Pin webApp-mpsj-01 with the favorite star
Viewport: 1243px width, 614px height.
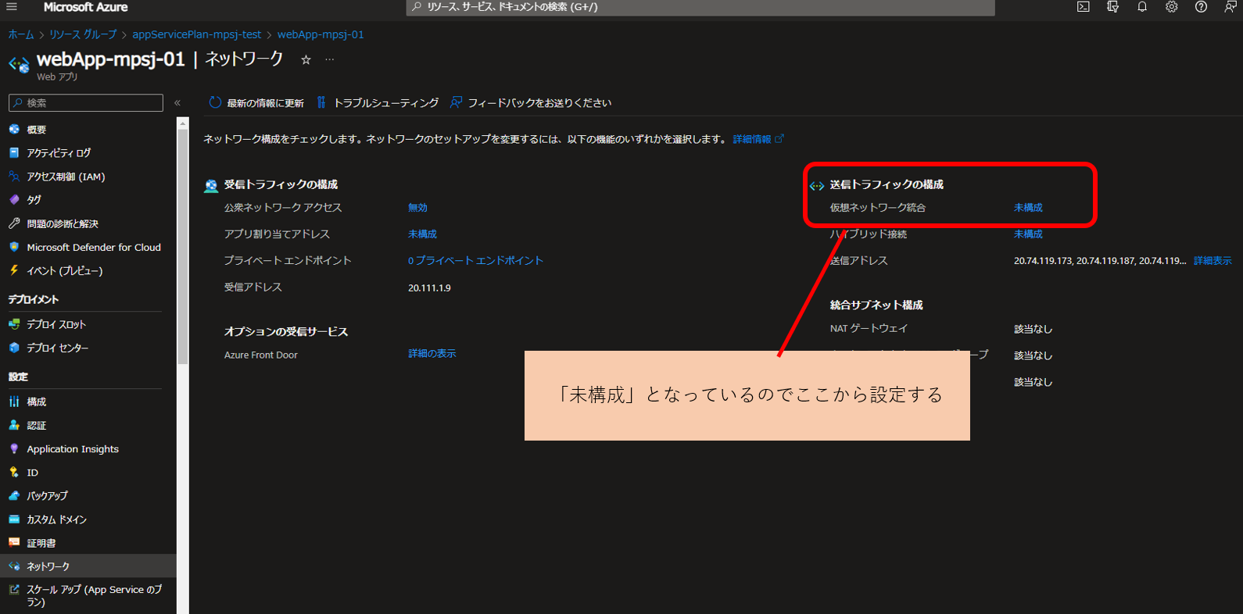pos(306,59)
